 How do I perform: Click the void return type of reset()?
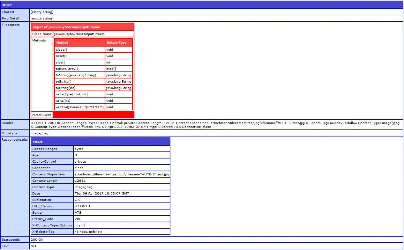click(119, 56)
